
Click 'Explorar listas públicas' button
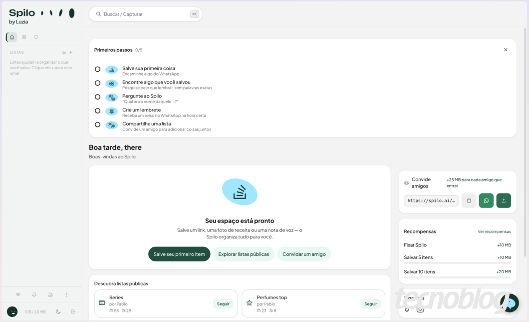(244, 254)
